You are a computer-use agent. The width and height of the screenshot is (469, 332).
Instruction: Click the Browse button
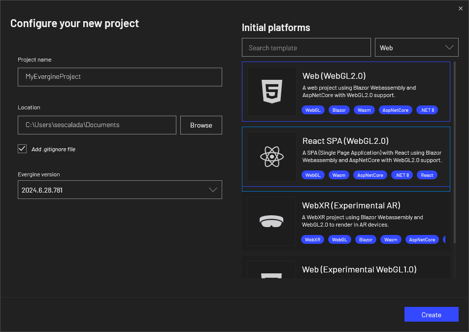201,125
